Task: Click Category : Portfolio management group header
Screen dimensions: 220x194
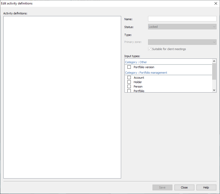Action: tap(146, 73)
